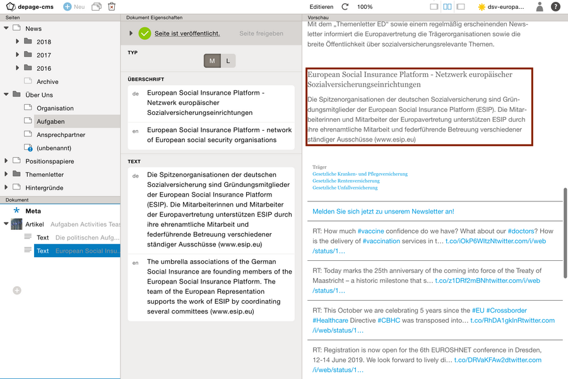568x379 pixels.
Task: Select the Ansprechpartner page
Action: [x=61, y=135]
